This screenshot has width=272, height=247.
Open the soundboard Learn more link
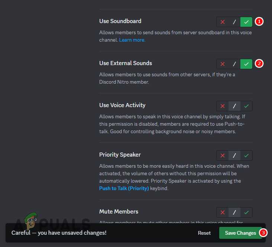[x=132, y=40]
